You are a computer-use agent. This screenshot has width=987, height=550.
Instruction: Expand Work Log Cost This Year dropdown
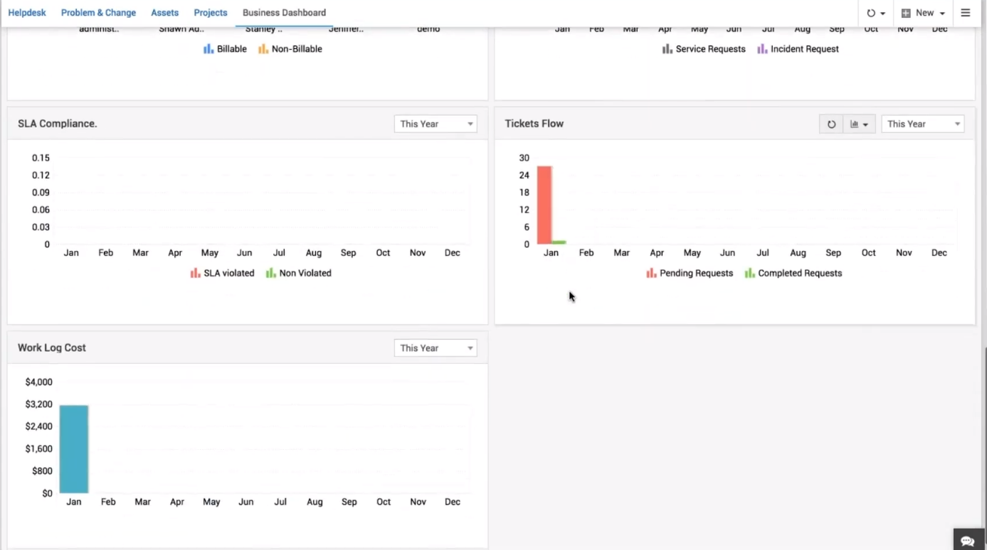point(436,348)
